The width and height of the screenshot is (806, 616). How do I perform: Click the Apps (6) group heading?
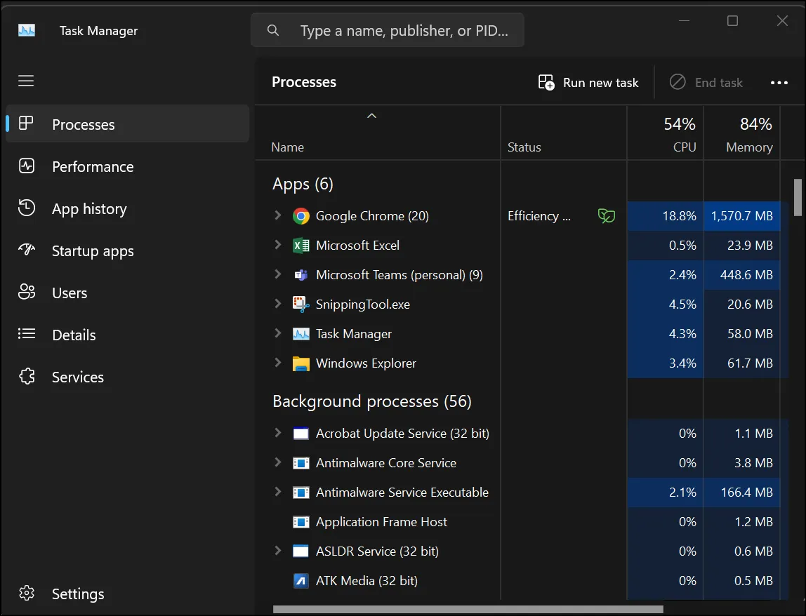tap(303, 184)
